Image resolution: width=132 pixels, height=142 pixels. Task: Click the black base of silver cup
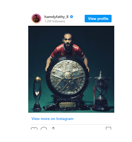coord(101,105)
